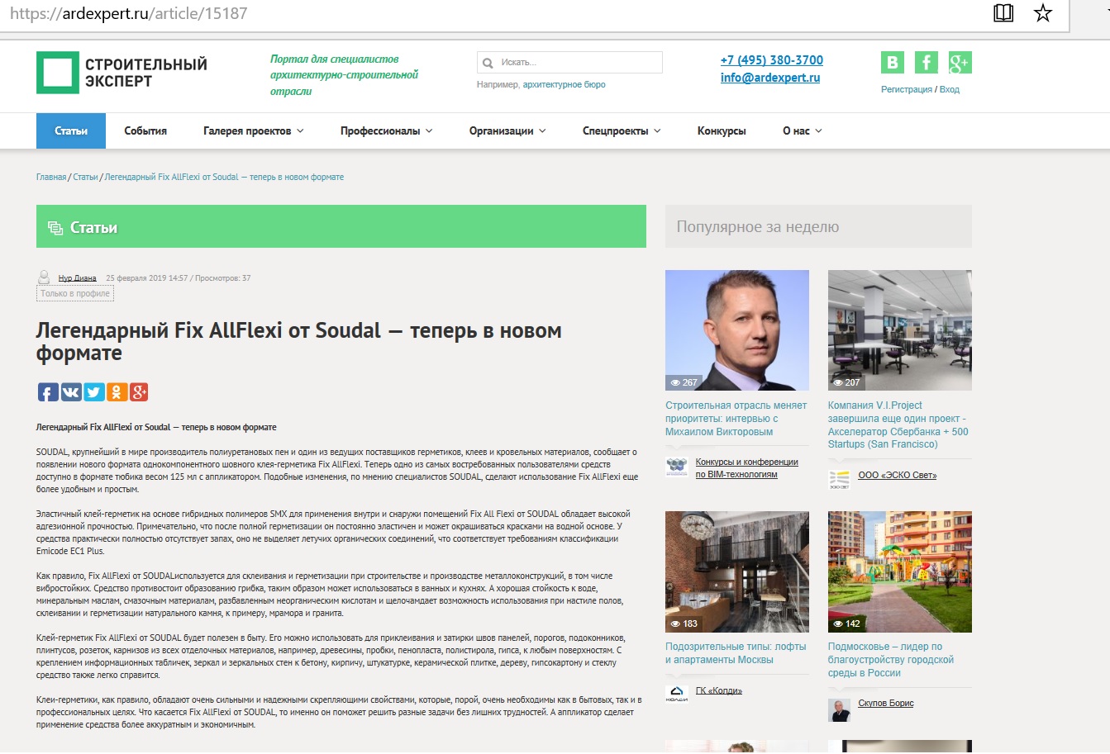Click the архитектурное бюро example search link
The width and height of the screenshot is (1110, 754).
click(564, 84)
